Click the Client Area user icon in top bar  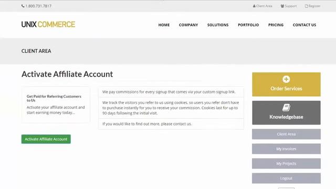pyautogui.click(x=254, y=6)
